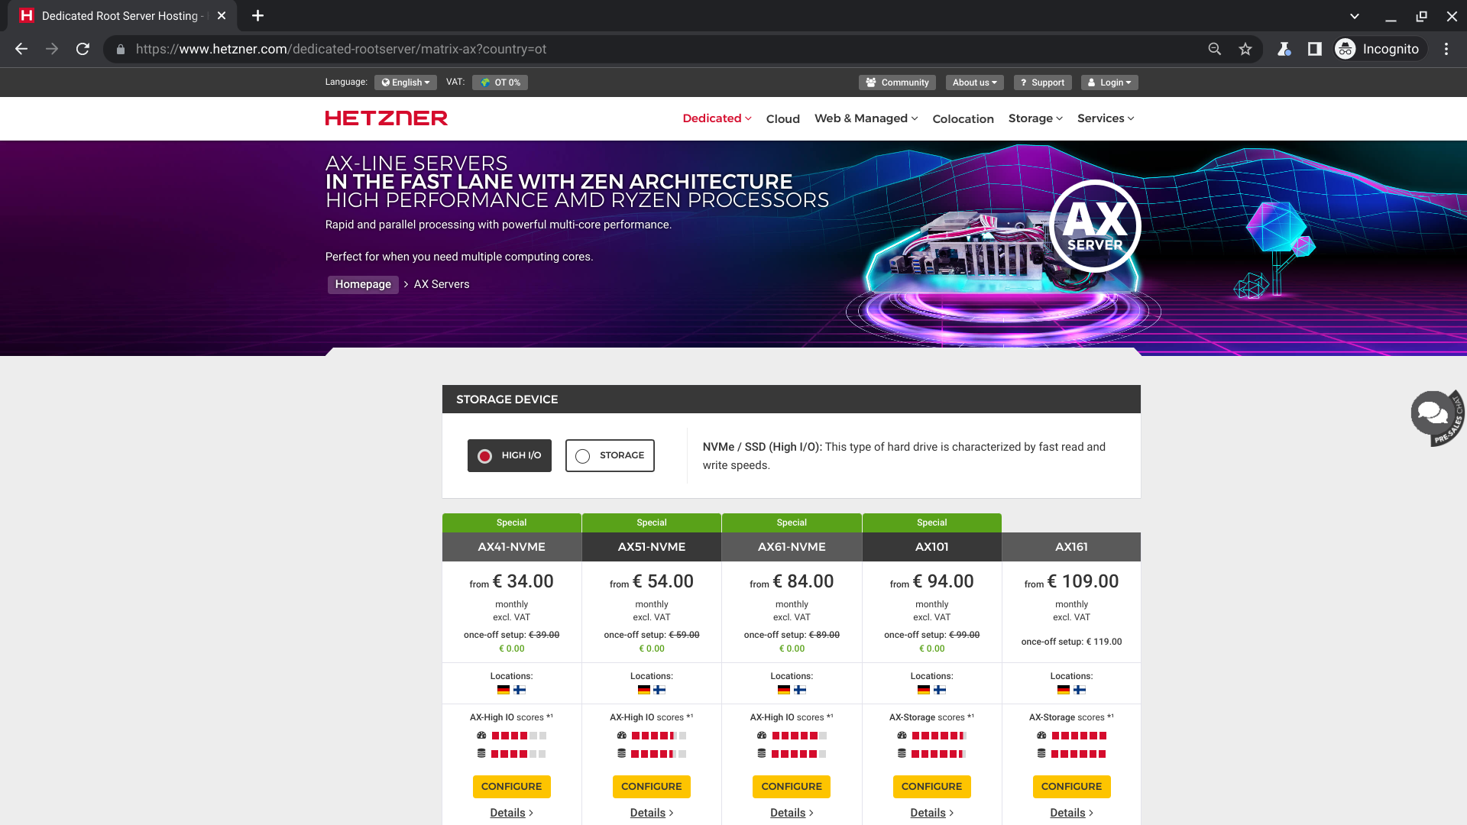Click the Finland flag under AX41-NVME
This screenshot has height=825, width=1467.
pos(520,690)
